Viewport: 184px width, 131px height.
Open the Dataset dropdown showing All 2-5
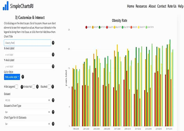click(27, 100)
